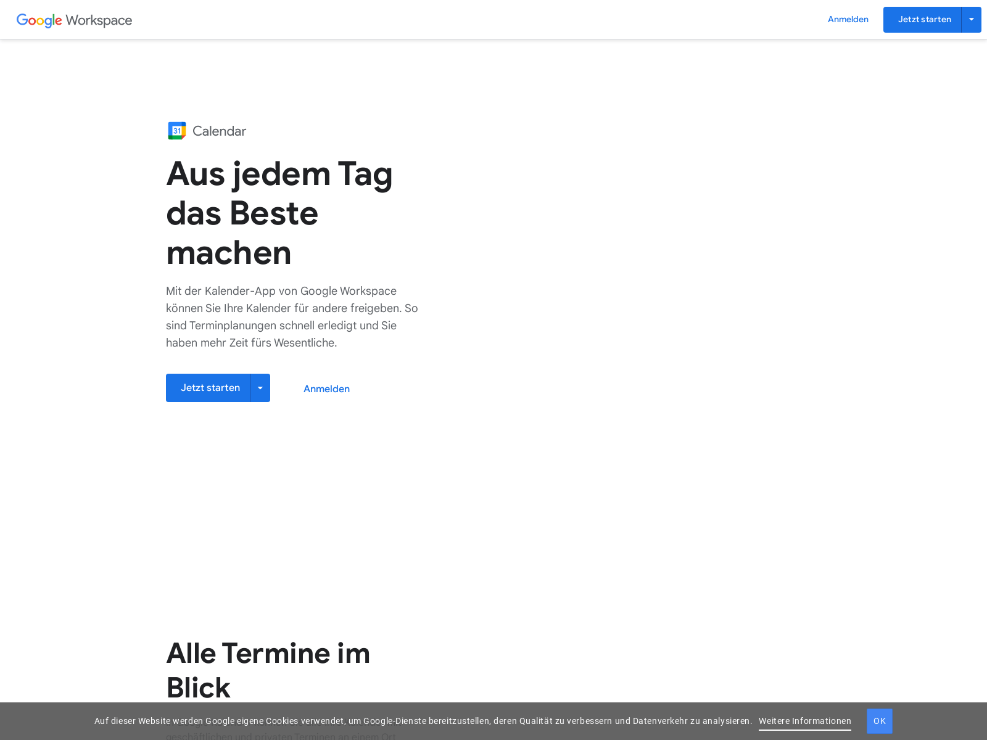Screen dimensions: 987x740
Task: Open Weitere Informationen cookie link
Action: (x=804, y=721)
